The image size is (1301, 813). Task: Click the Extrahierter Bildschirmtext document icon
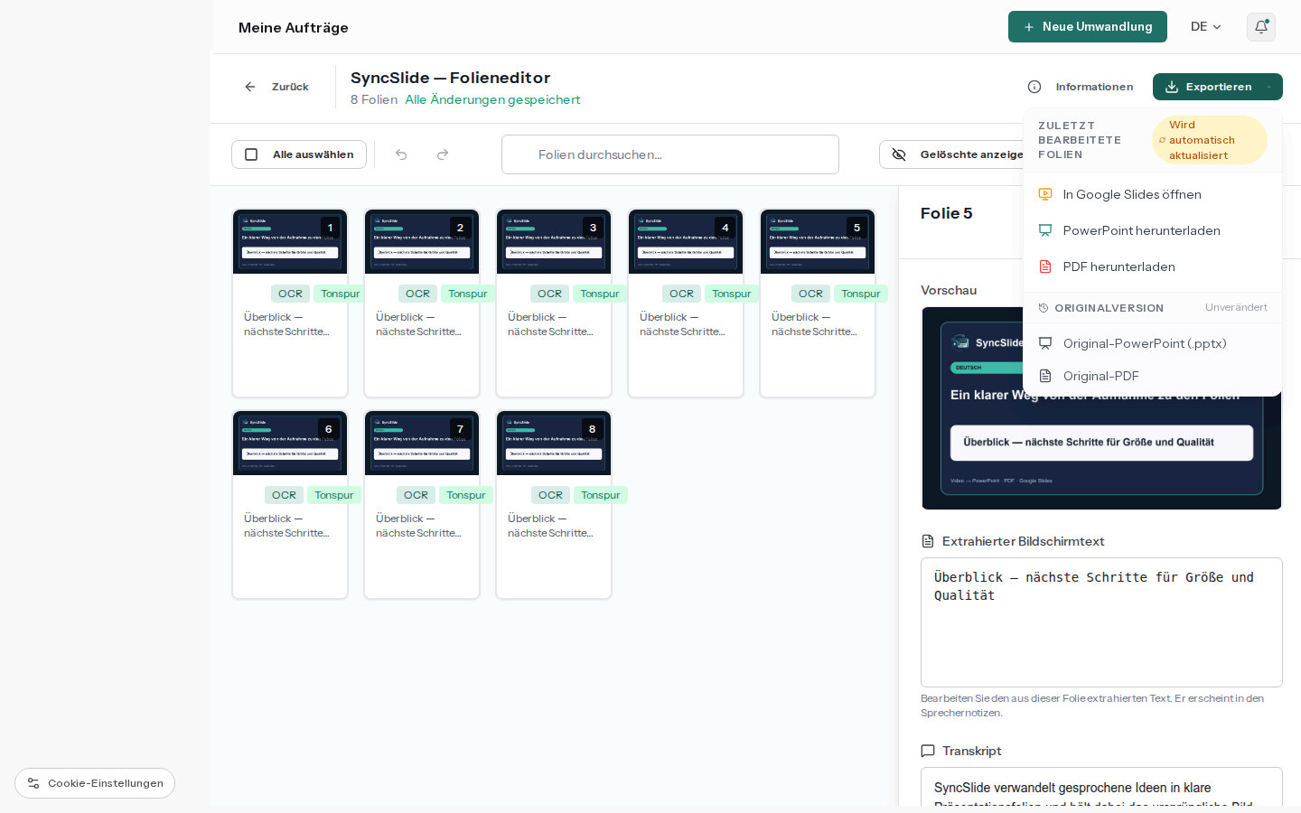[x=927, y=541]
